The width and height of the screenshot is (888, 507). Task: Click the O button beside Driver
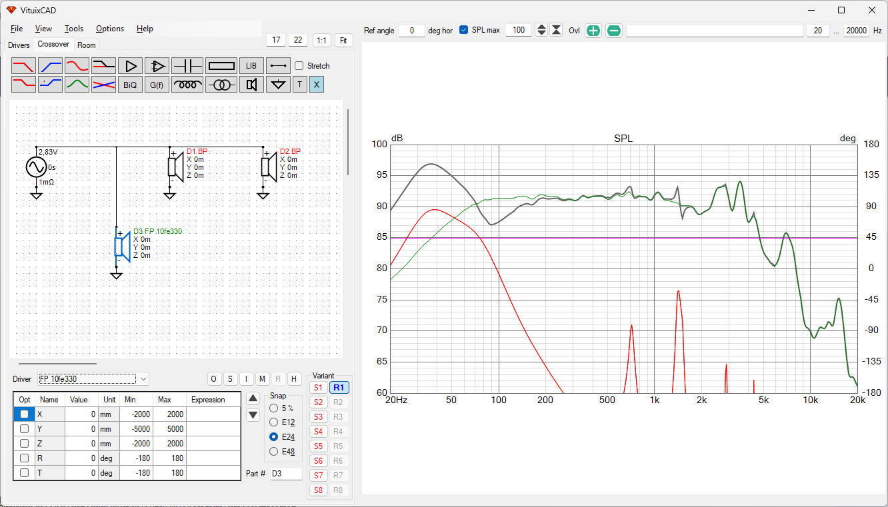coord(214,379)
